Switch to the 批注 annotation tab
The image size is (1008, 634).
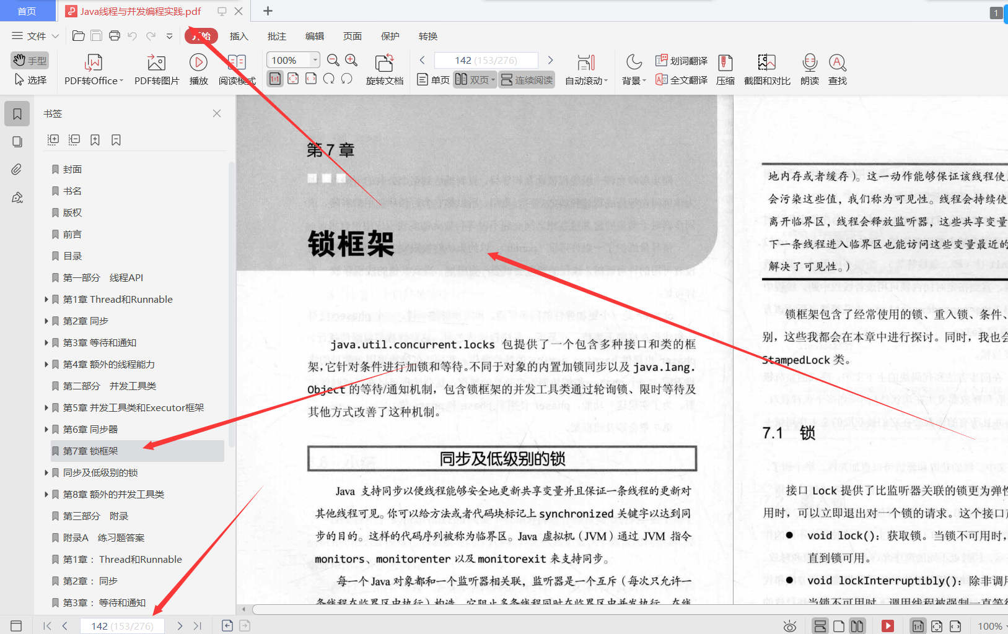[x=277, y=36]
